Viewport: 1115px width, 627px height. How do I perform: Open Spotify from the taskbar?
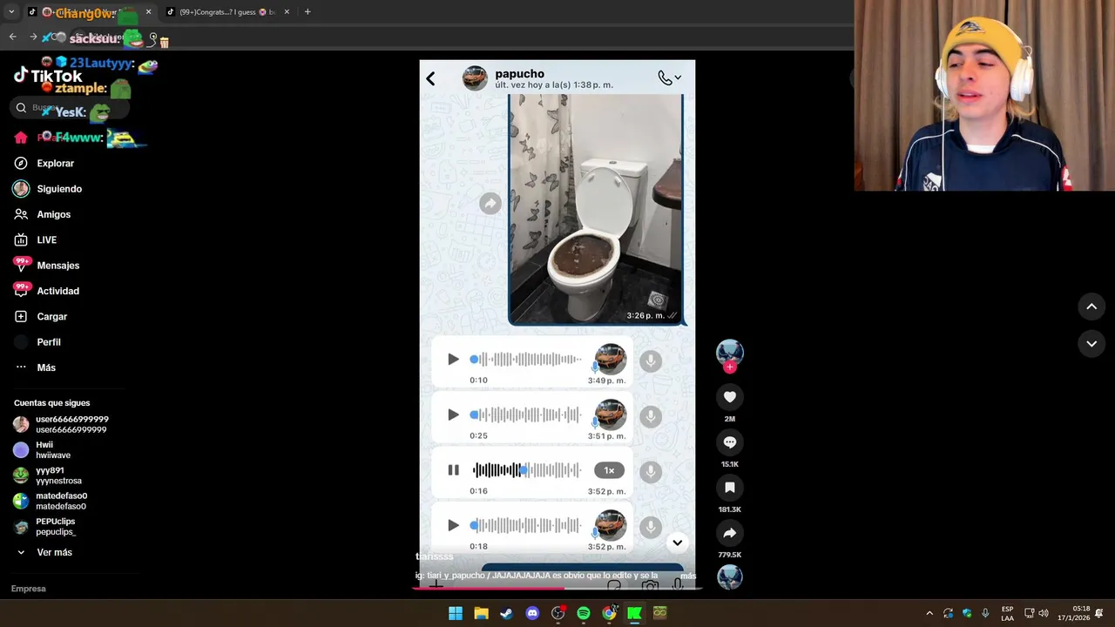[584, 613]
